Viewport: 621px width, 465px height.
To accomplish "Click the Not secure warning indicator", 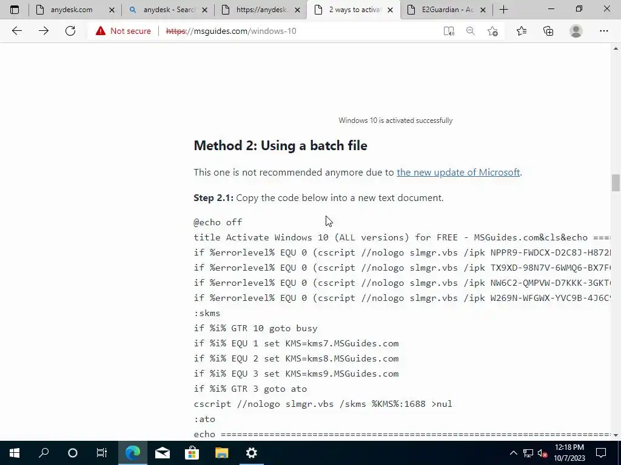I will point(123,31).
